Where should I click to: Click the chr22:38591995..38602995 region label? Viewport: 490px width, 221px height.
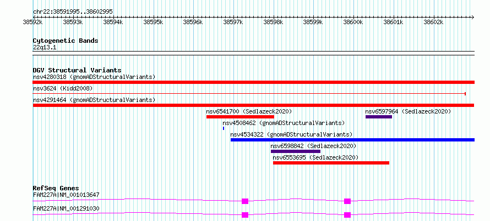click(x=73, y=12)
